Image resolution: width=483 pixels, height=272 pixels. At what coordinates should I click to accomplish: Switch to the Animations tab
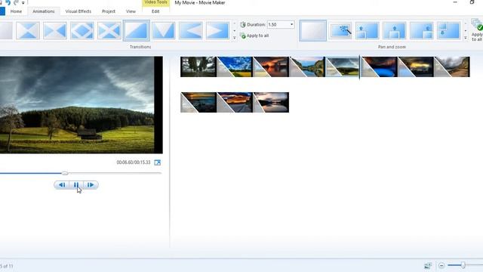(44, 11)
